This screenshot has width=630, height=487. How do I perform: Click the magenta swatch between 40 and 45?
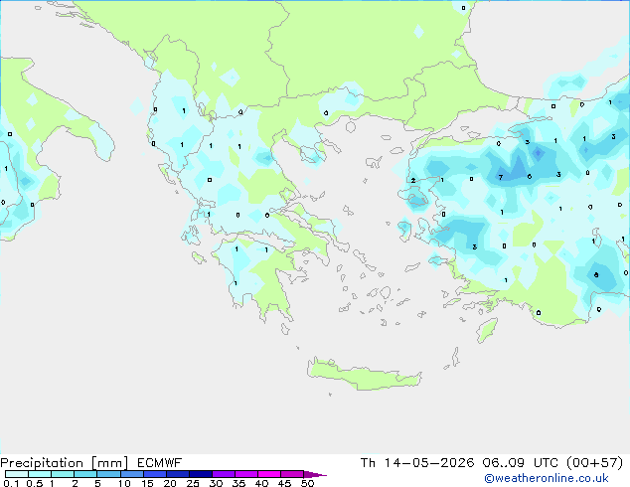coord(269,474)
